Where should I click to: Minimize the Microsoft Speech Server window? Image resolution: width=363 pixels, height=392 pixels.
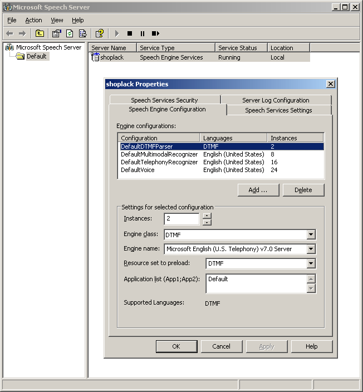tap(336, 7)
